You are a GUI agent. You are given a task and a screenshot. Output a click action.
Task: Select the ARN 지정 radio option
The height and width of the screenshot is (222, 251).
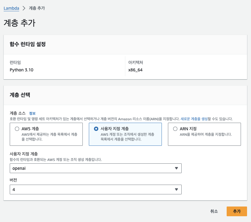click(x=175, y=129)
